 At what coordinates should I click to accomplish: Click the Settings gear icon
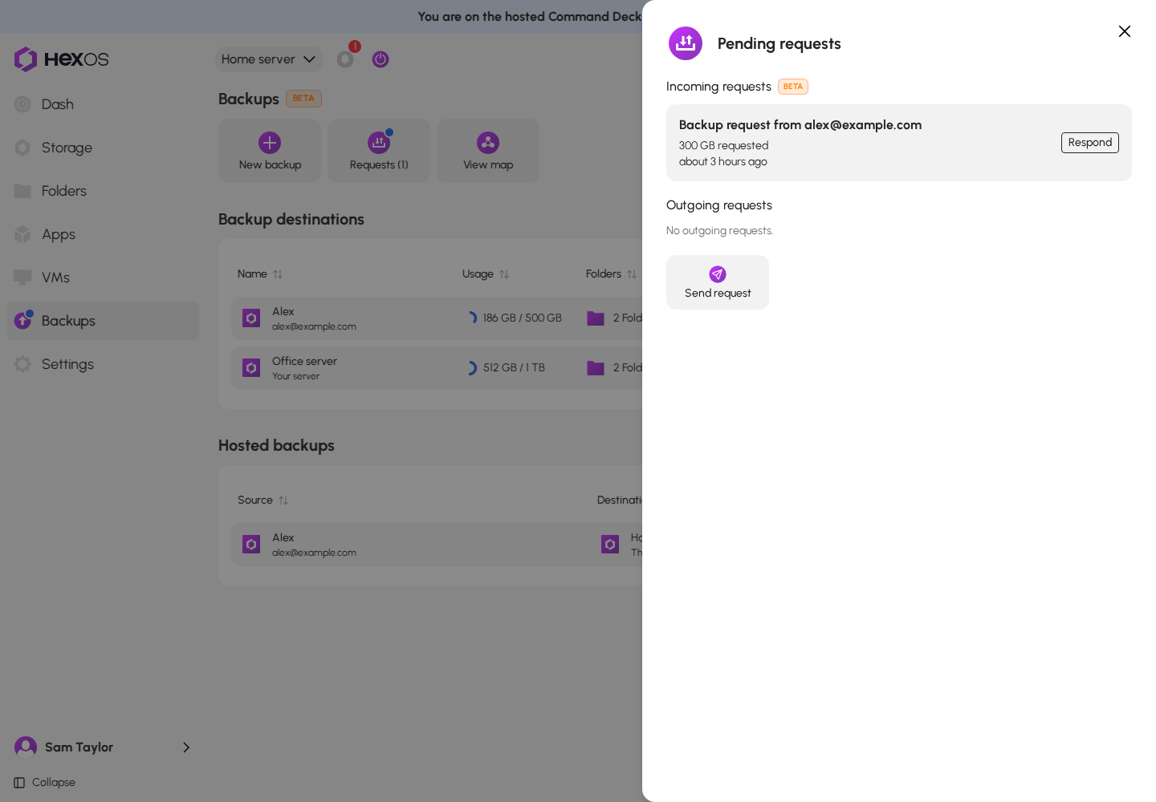click(x=22, y=364)
